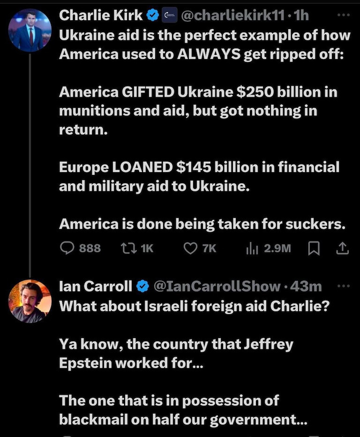Viewport: 360px width, 437px height.
Task: Open the Ian Carroll display name
Action: pyautogui.click(x=96, y=285)
